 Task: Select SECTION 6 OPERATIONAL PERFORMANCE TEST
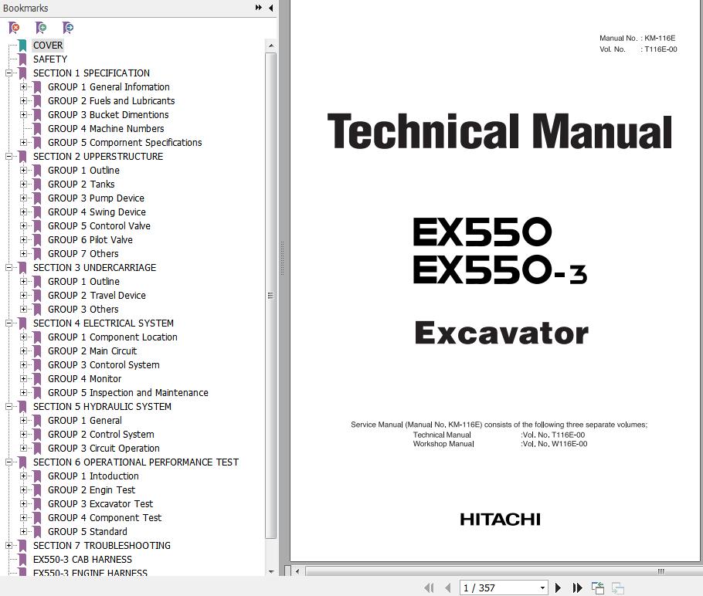(136, 462)
